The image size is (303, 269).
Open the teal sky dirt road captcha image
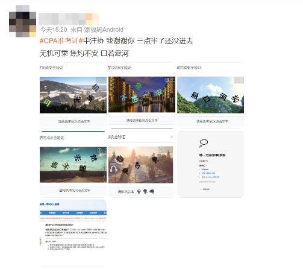point(73,164)
